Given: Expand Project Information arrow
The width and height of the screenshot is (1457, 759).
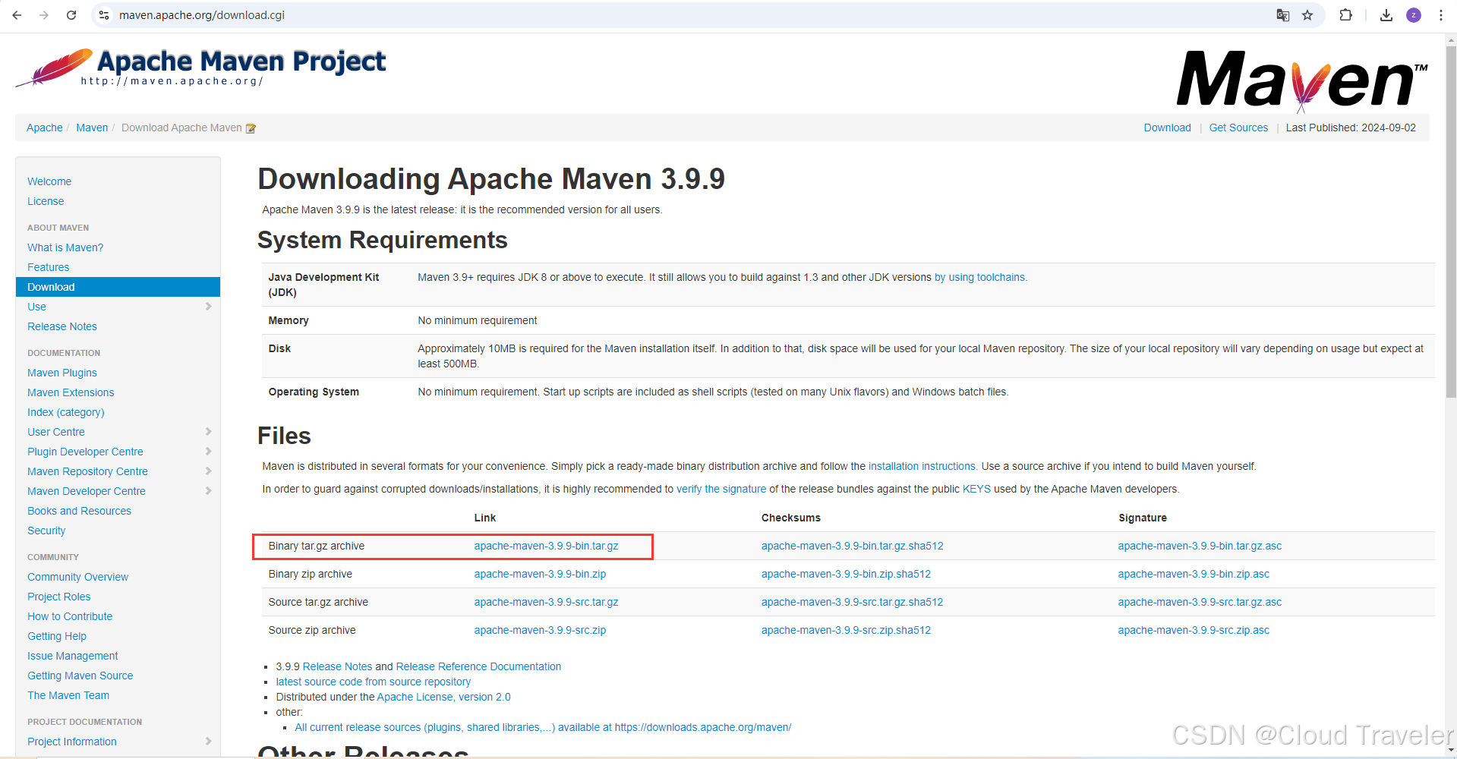Looking at the screenshot, I should (208, 742).
